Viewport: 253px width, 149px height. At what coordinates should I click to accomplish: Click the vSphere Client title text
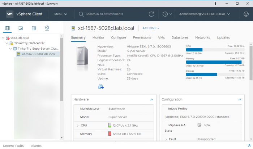[29, 14]
